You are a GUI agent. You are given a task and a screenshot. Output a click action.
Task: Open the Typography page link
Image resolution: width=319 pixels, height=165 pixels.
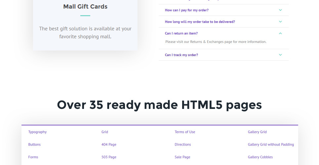37,132
